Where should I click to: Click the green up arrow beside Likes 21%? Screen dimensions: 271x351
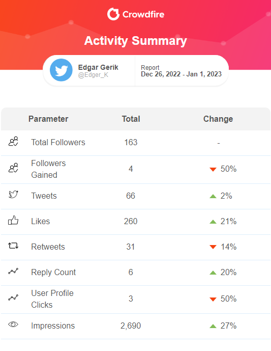click(x=213, y=222)
